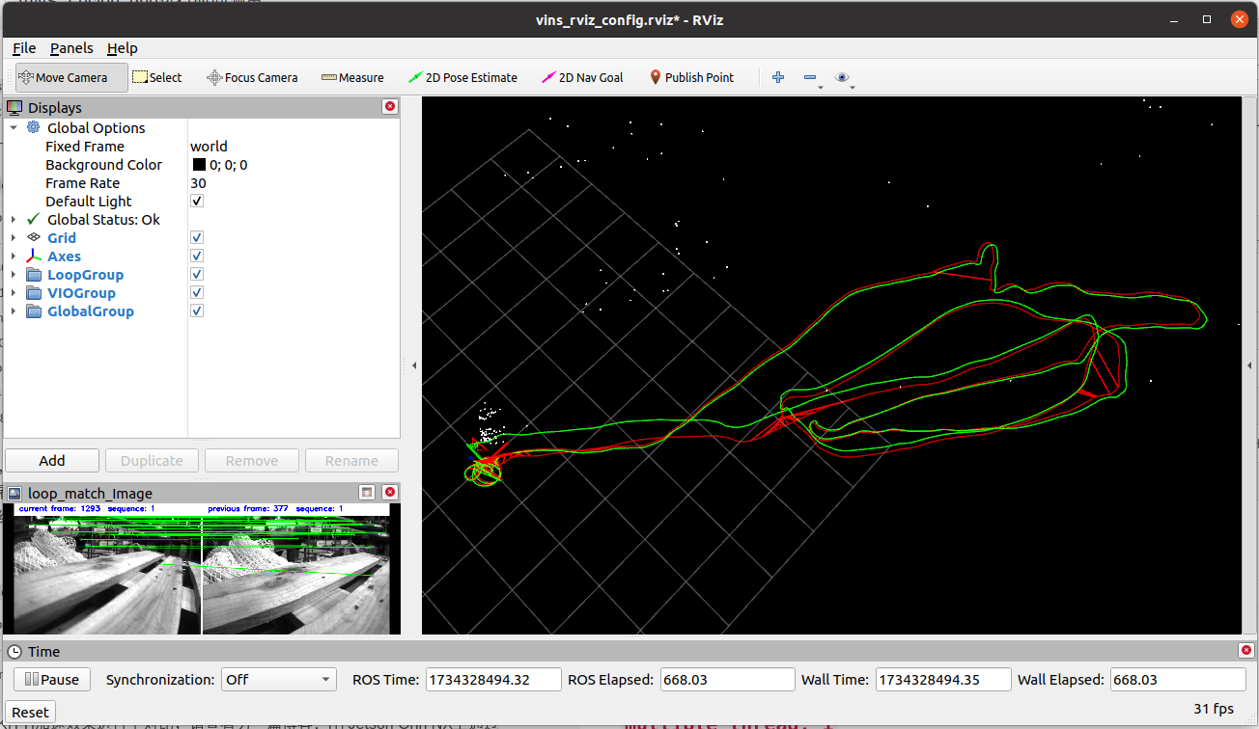Select the 2D Nav Goal tool
Image resolution: width=1259 pixels, height=729 pixels.
(x=582, y=77)
